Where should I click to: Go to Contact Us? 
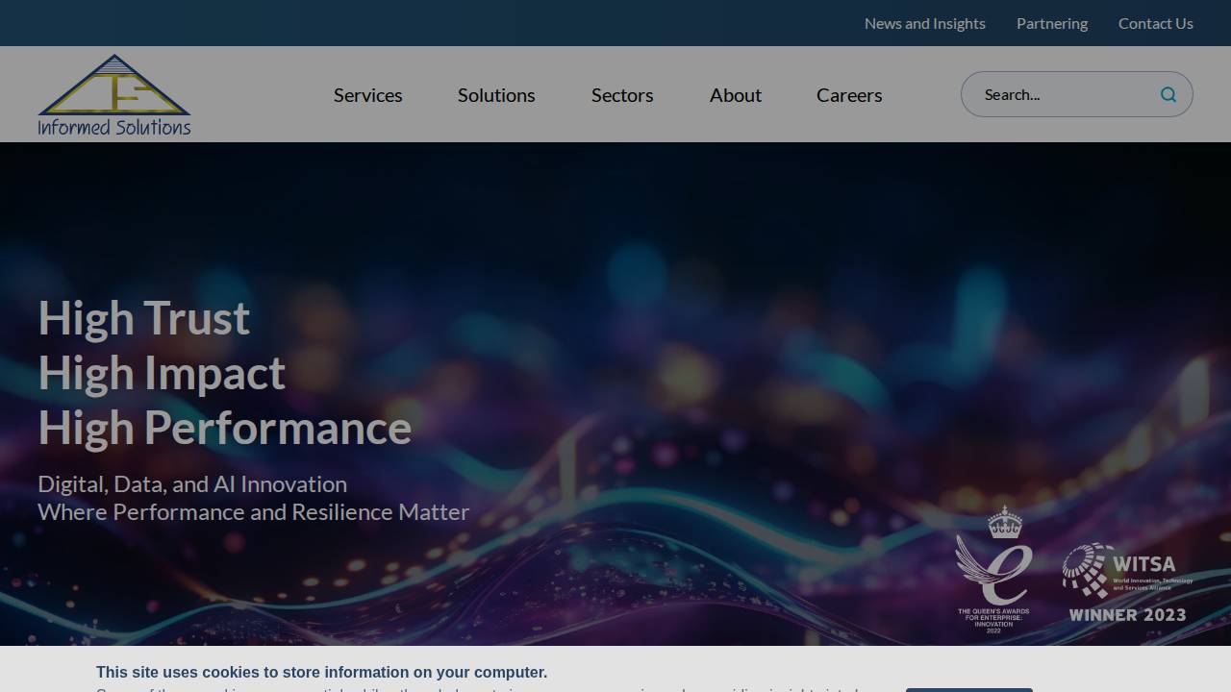(1155, 23)
